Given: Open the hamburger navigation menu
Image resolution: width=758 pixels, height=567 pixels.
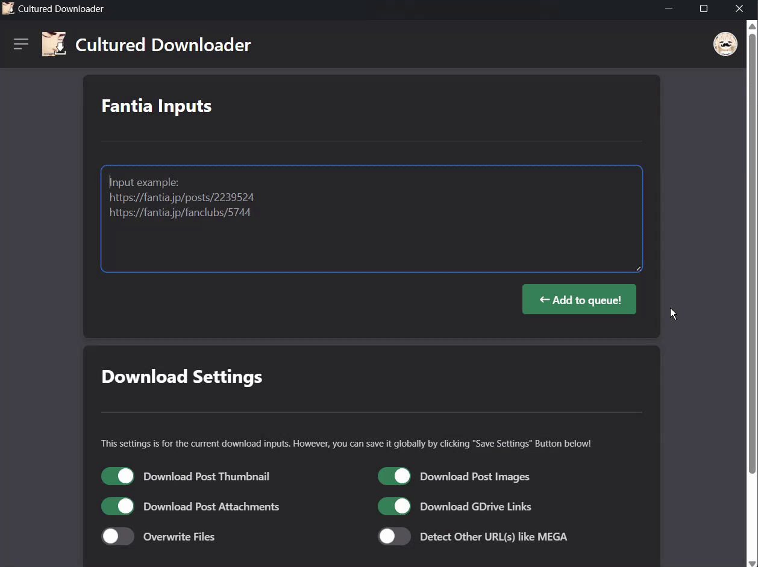Looking at the screenshot, I should click(x=21, y=44).
